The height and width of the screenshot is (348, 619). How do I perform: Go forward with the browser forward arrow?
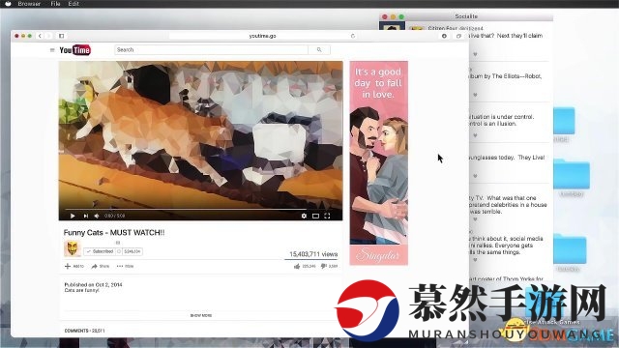pos(49,36)
